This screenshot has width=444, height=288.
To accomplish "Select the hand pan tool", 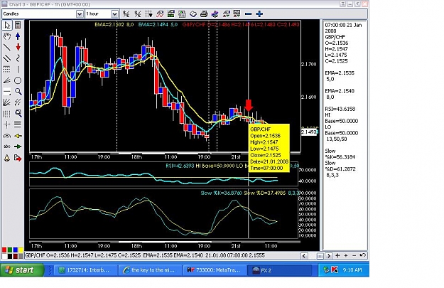I will (7, 36).
